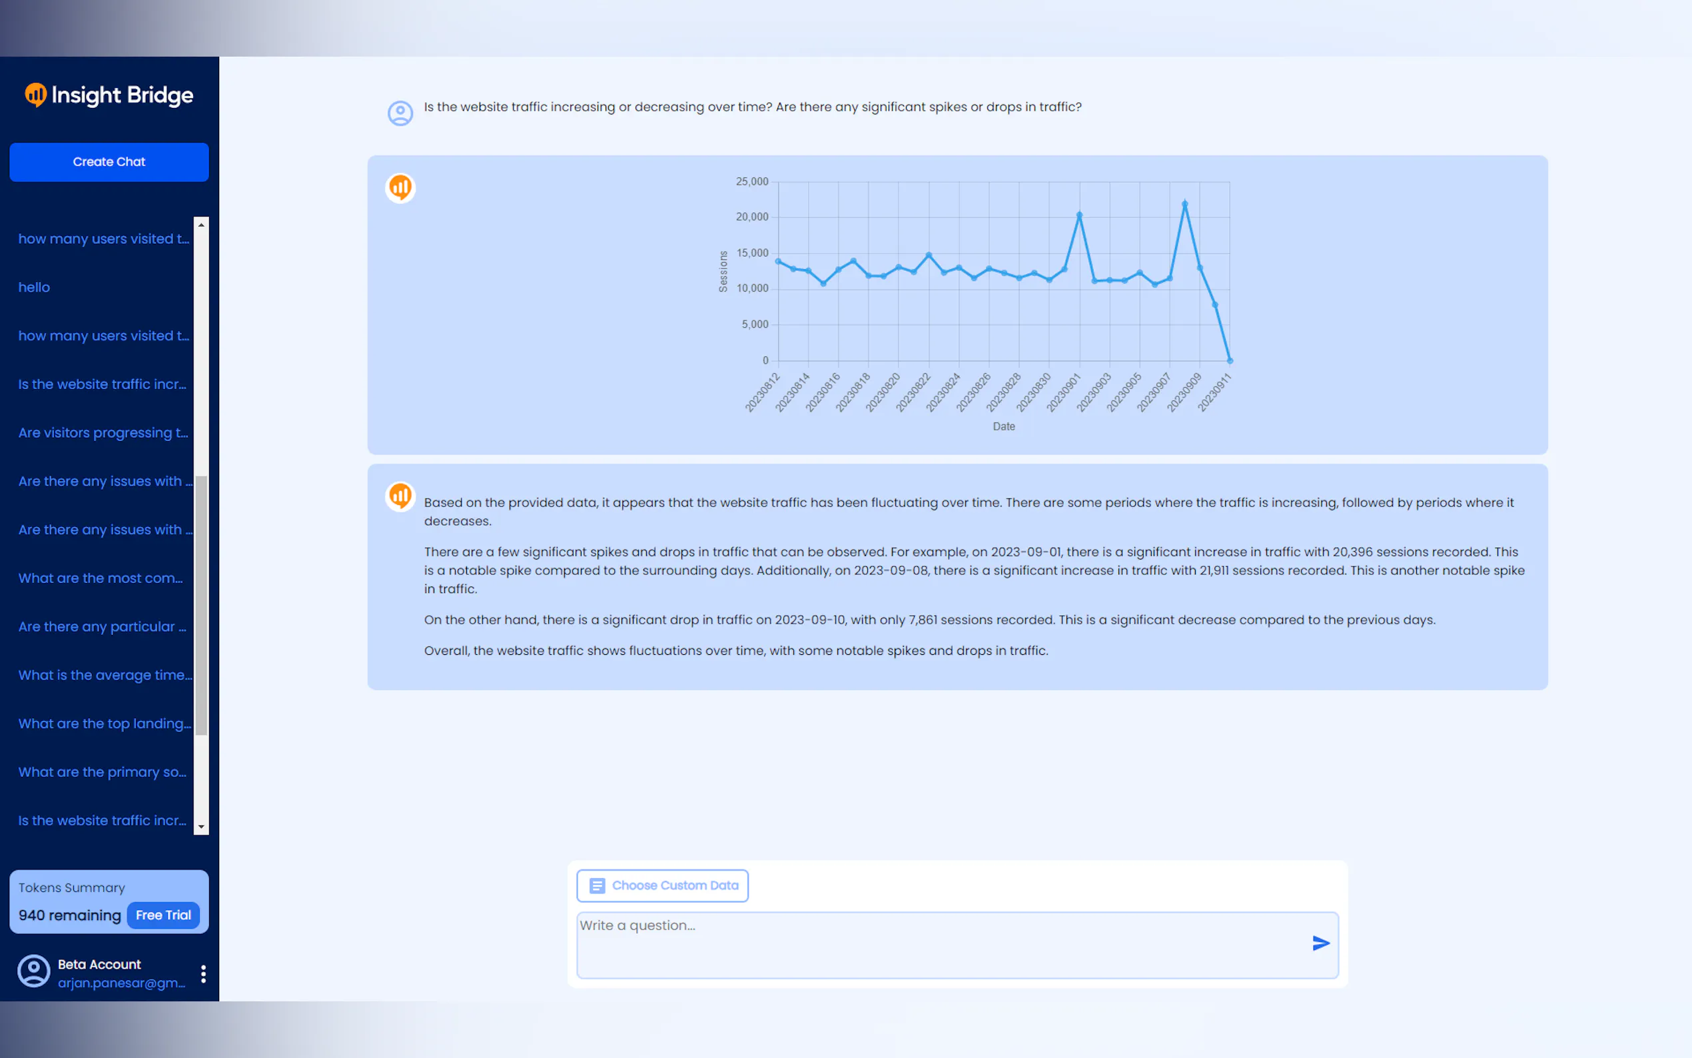Click the sidebar scrollbar thumb
Screen dimensions: 1692x1058
point(201,605)
